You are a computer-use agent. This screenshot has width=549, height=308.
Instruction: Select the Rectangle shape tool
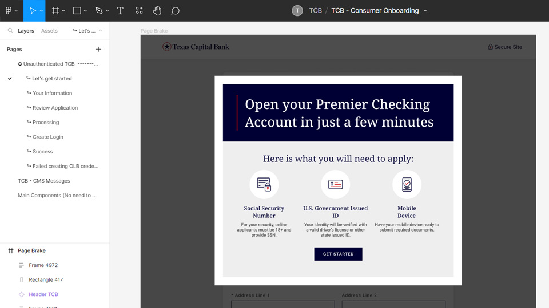pyautogui.click(x=77, y=11)
